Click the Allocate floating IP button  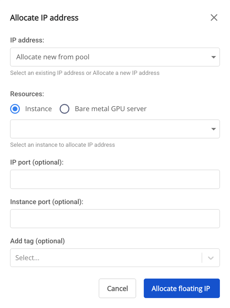pyautogui.click(x=182, y=288)
